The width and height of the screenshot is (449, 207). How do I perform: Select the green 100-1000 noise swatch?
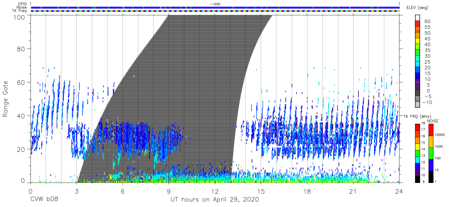[x=431, y=153]
